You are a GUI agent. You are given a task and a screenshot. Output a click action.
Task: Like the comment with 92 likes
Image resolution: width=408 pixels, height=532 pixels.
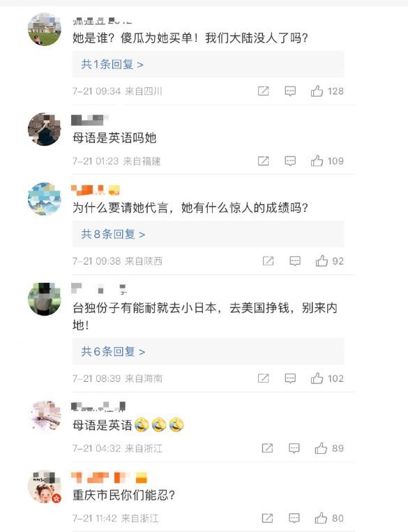tap(322, 261)
